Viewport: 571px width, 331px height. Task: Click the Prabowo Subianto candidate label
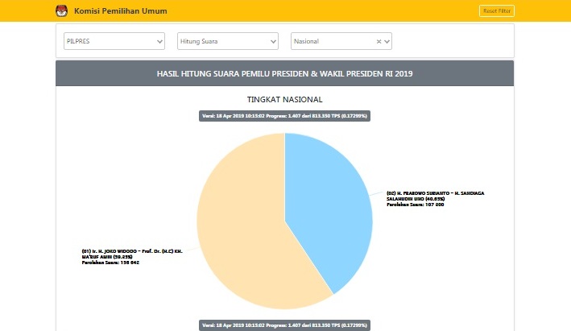point(439,198)
